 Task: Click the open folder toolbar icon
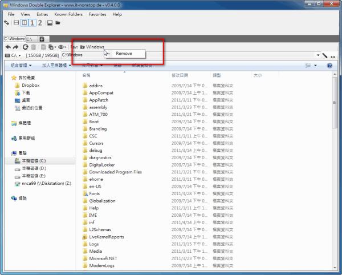pos(58,23)
